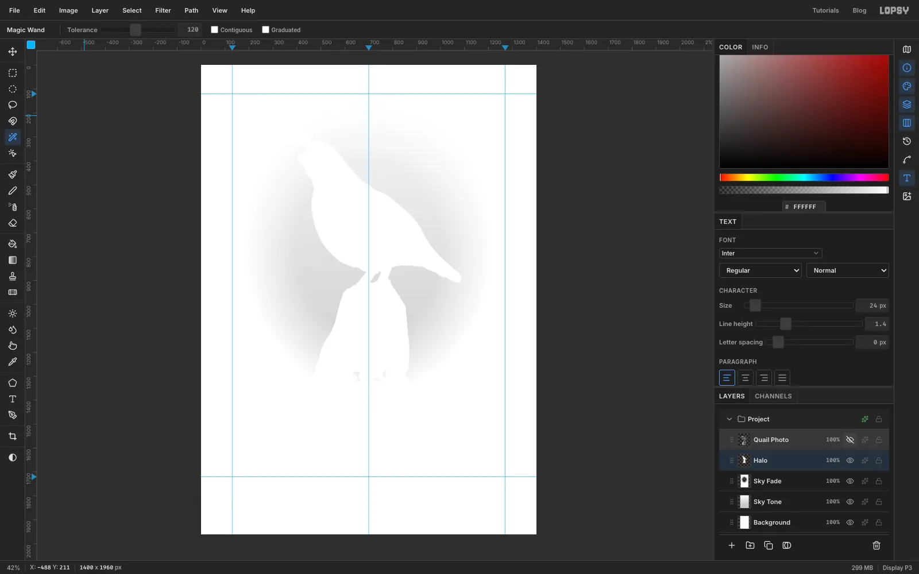Click the rainbow hue slider

click(804, 177)
